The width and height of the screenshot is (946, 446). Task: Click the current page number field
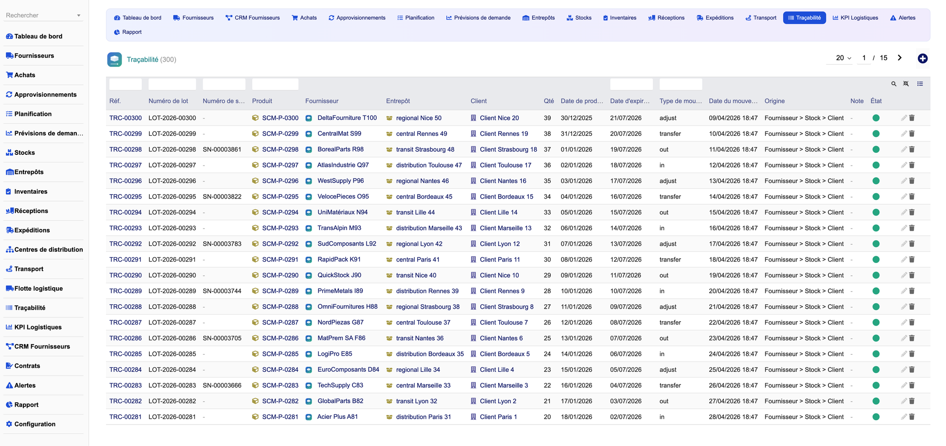[864, 58]
